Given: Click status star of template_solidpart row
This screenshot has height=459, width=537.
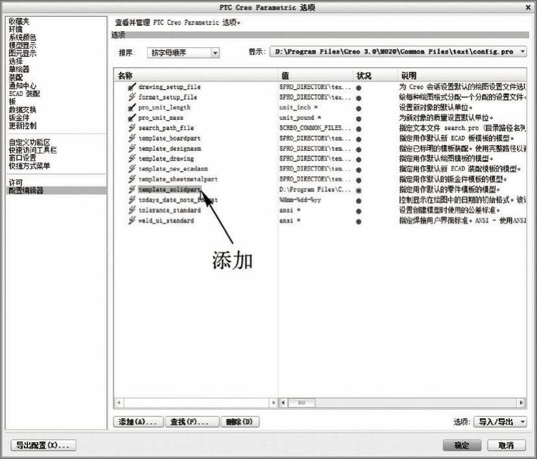Looking at the screenshot, I should pos(359,190).
